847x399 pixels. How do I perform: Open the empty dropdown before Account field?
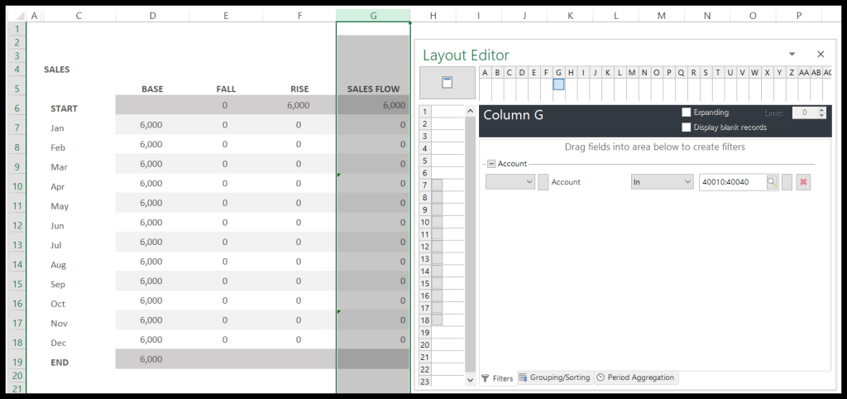point(510,182)
